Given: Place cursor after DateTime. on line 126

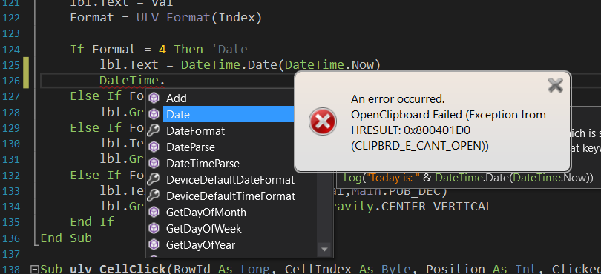Looking at the screenshot, I should click(165, 81).
